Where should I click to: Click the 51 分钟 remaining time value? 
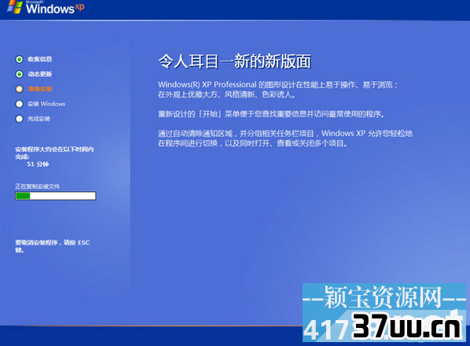38,164
